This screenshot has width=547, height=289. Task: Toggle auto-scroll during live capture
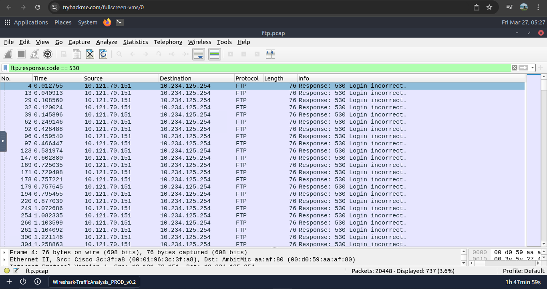coord(199,54)
